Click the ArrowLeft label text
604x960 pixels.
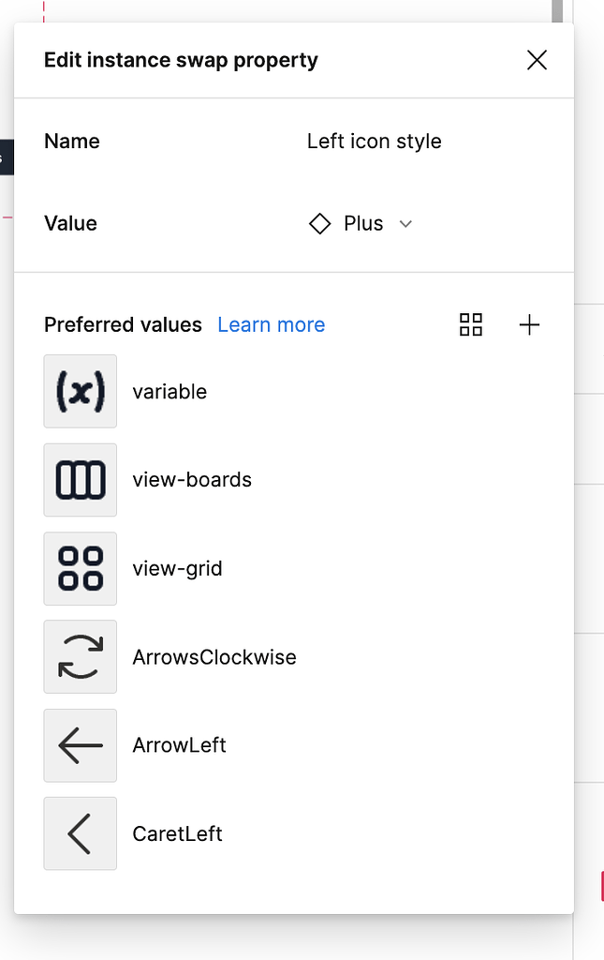click(179, 745)
